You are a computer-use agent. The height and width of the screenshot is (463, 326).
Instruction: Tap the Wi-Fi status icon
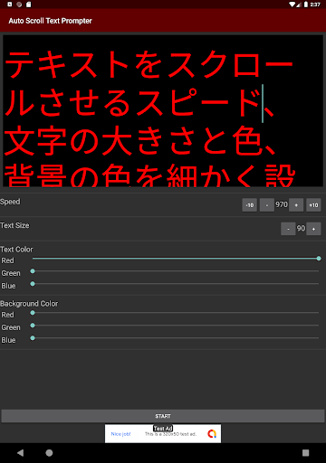click(292, 5)
